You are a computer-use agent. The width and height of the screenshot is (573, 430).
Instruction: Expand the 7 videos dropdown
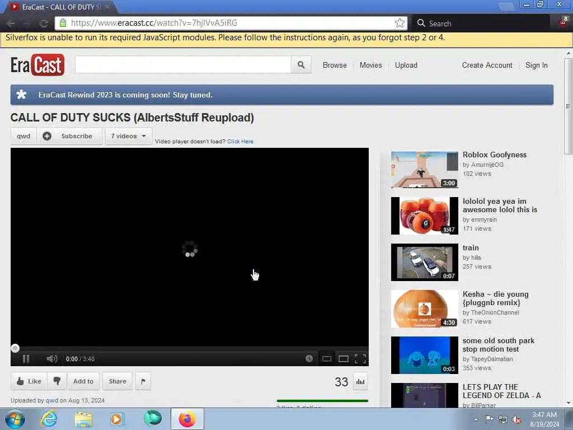point(129,136)
